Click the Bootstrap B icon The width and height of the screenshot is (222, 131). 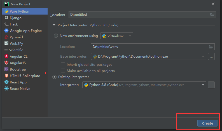6,69
